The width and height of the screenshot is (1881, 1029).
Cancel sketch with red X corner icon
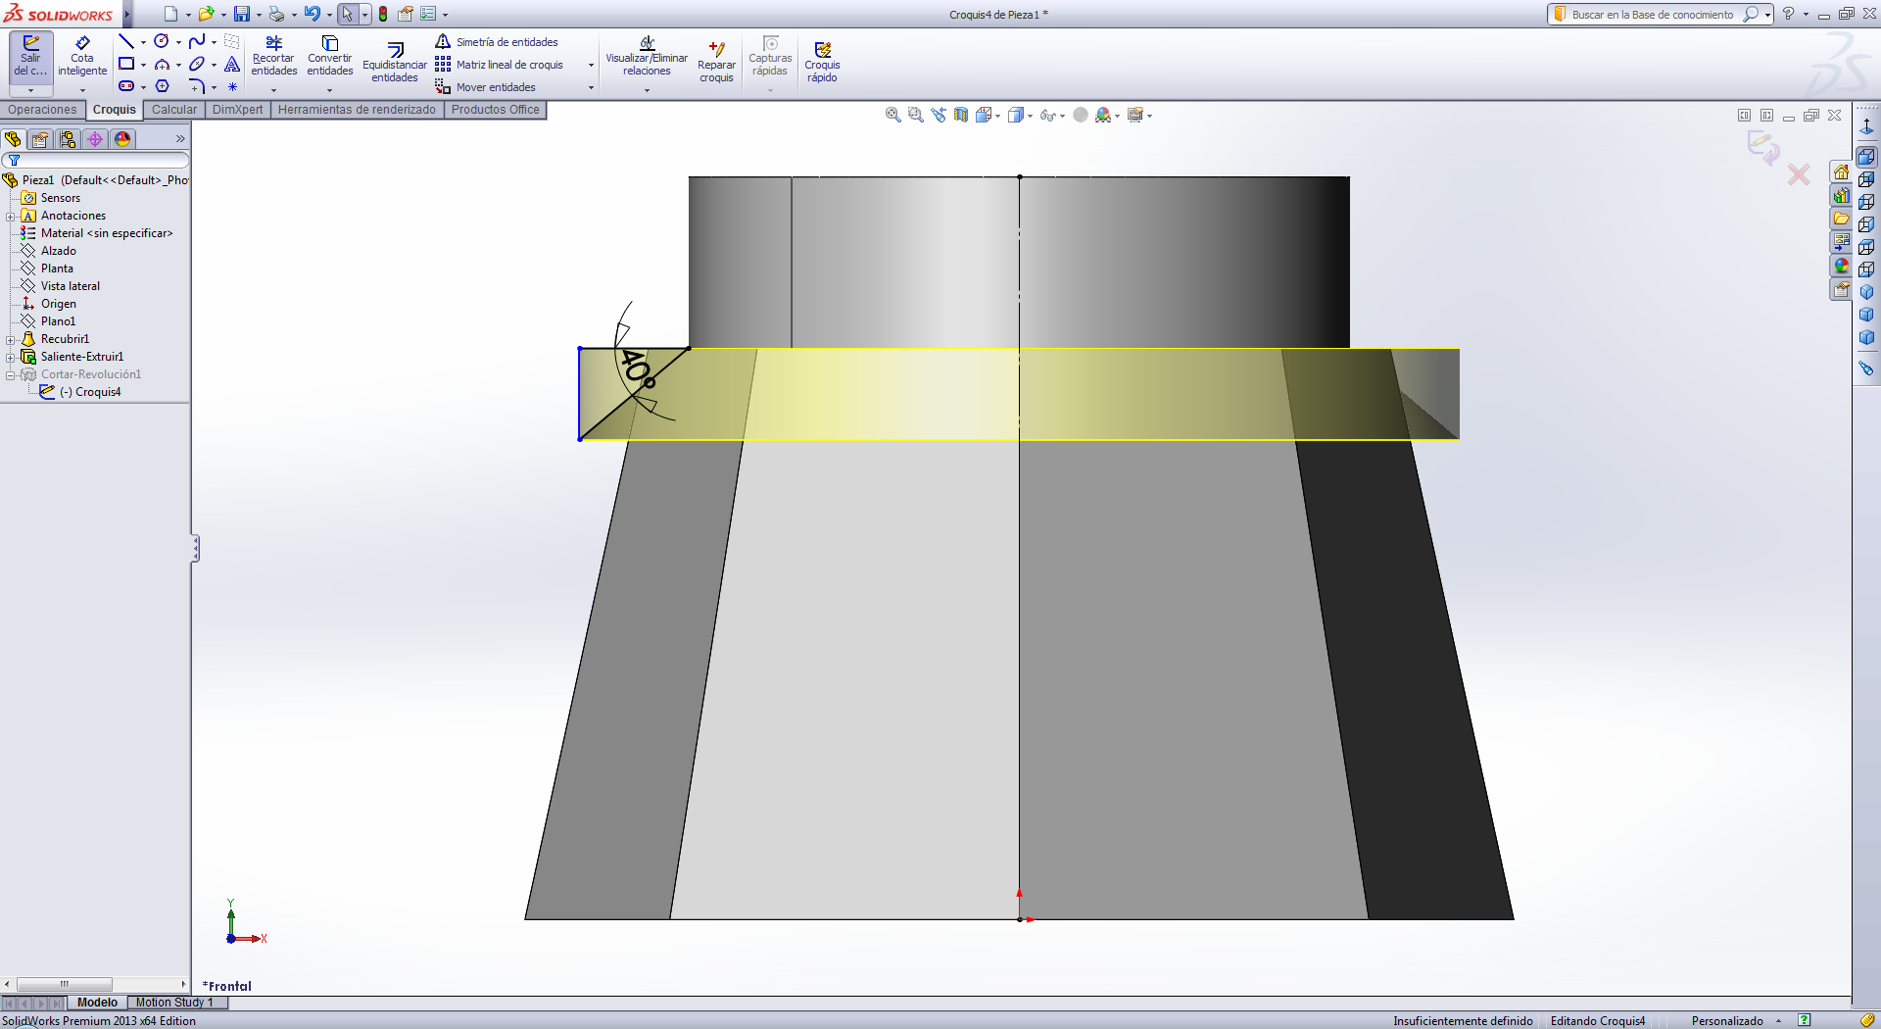[1799, 174]
